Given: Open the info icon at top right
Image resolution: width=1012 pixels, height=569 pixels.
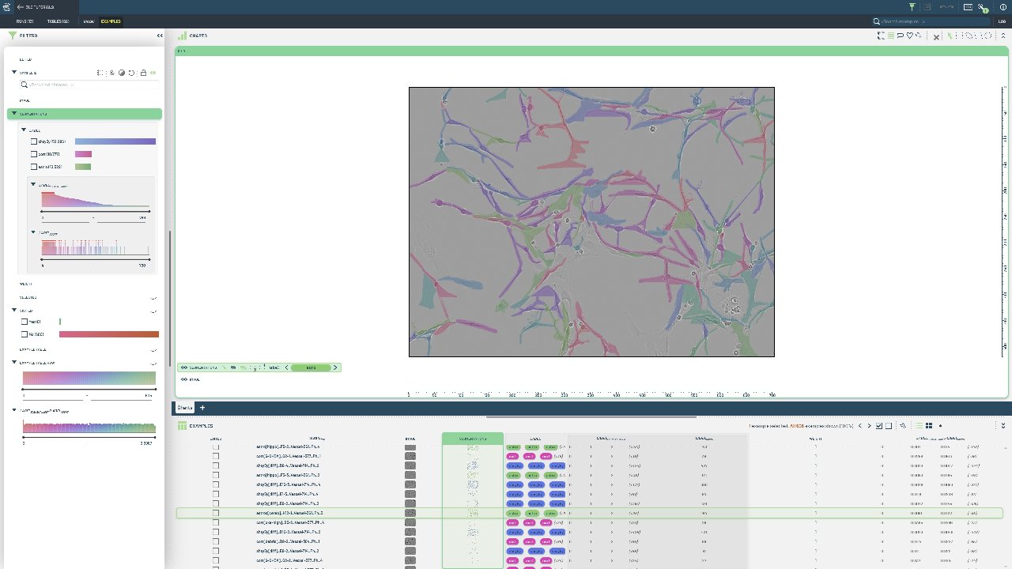Looking at the screenshot, I should (1003, 7).
